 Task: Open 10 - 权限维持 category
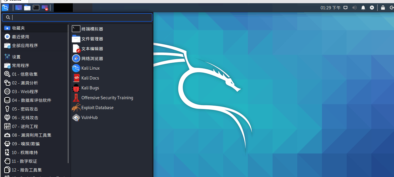point(35,153)
